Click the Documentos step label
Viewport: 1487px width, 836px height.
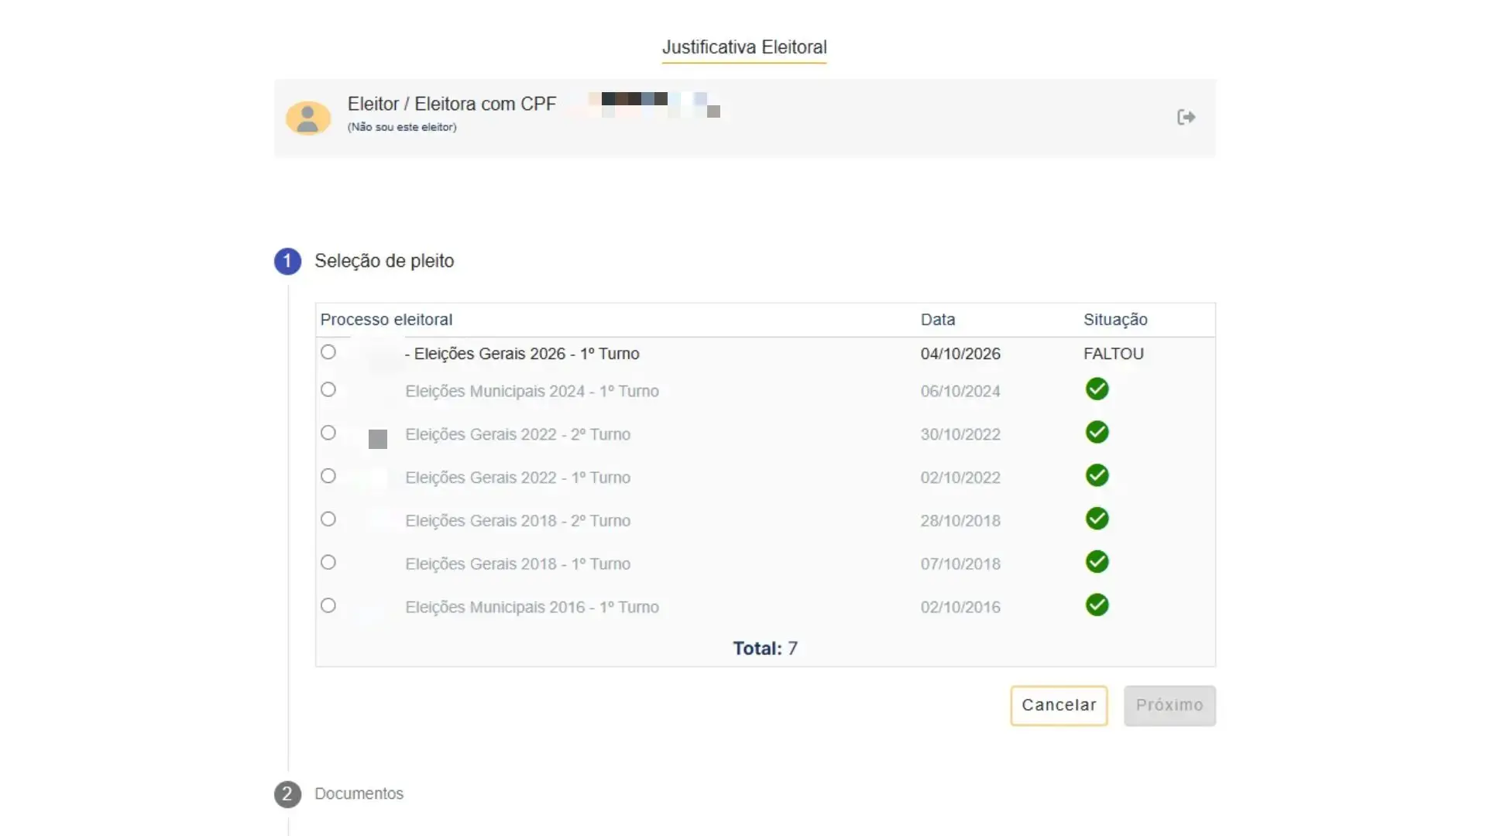359,793
